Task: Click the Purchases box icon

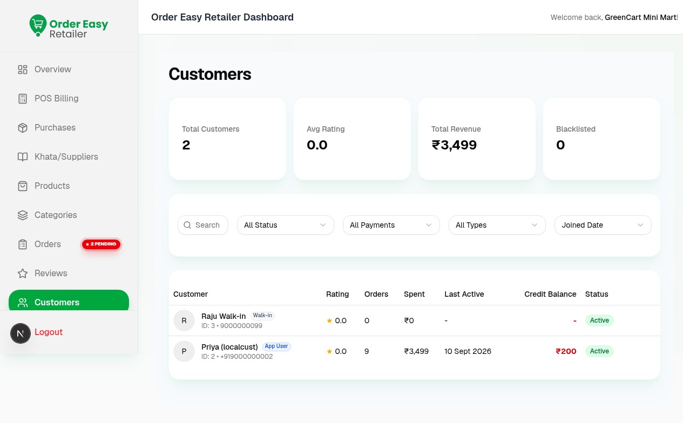Action: [x=23, y=128]
